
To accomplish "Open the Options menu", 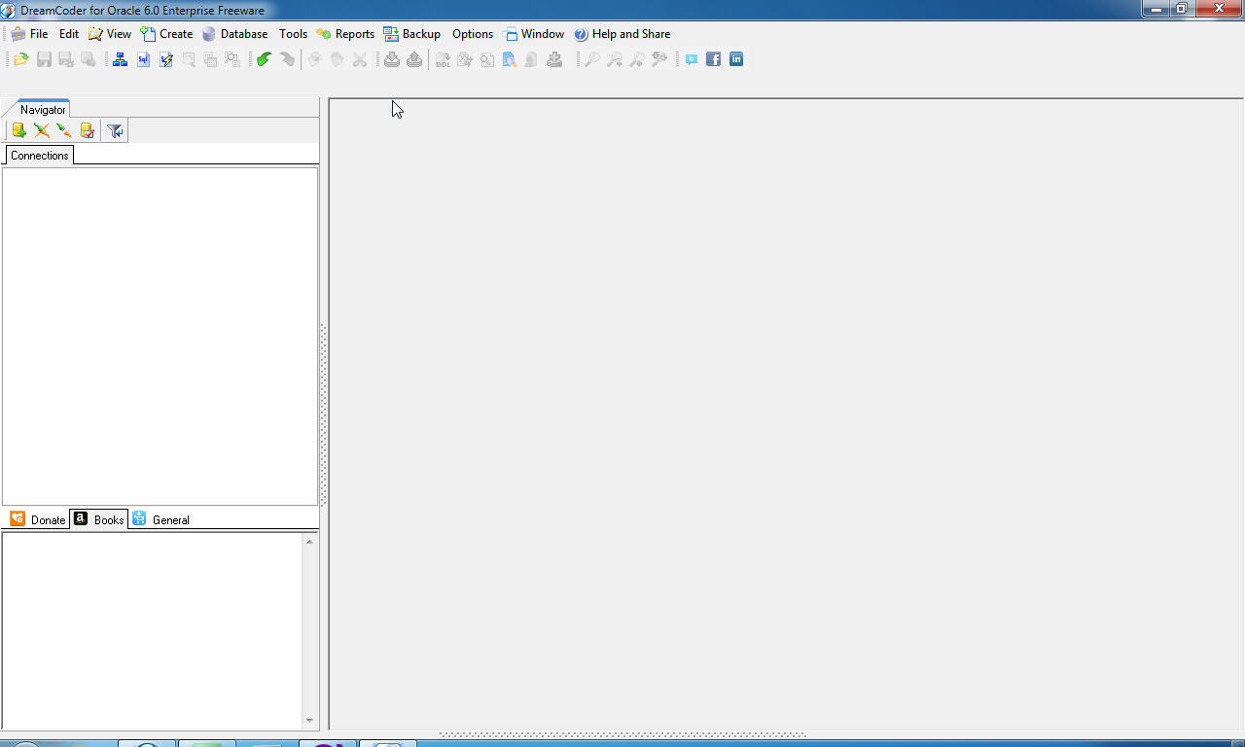I will [x=473, y=34].
